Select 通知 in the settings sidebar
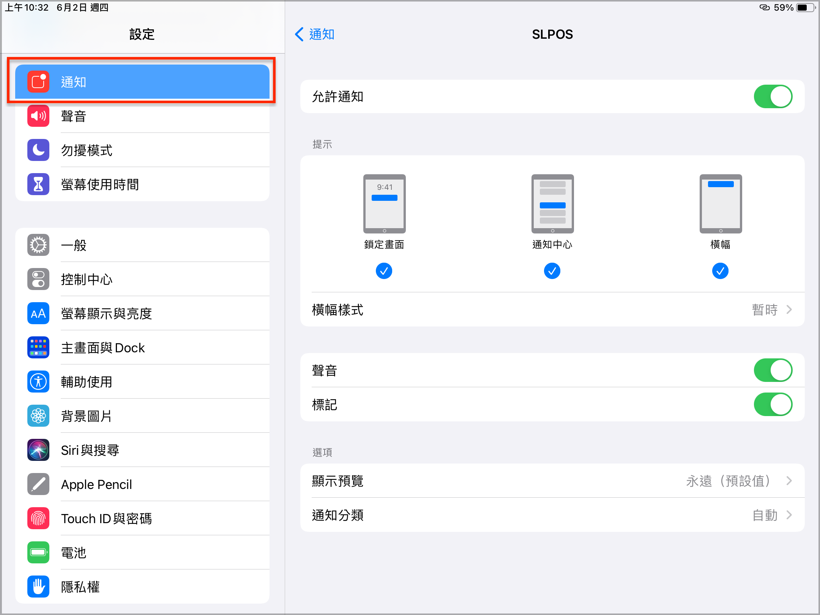Image resolution: width=820 pixels, height=615 pixels. tap(142, 82)
